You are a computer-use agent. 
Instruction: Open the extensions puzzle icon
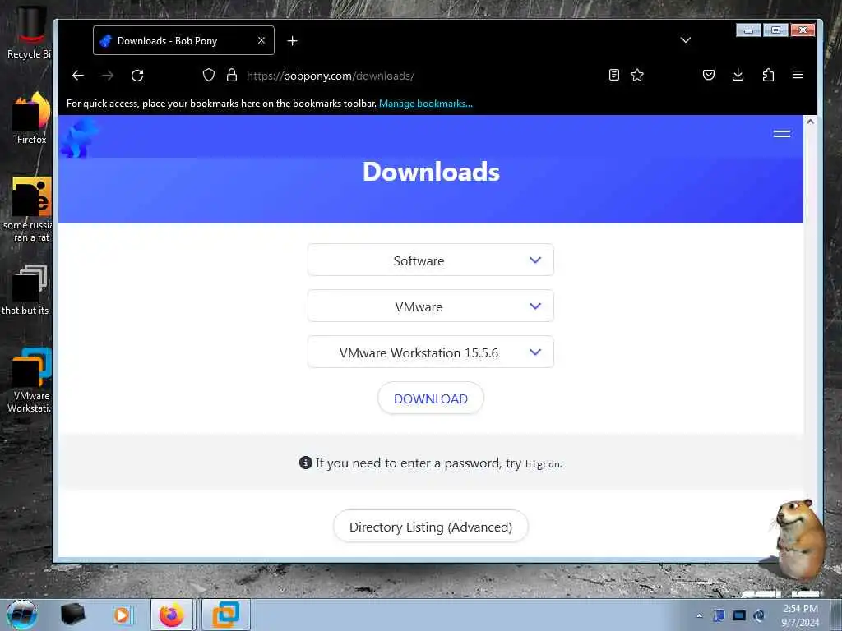click(769, 75)
